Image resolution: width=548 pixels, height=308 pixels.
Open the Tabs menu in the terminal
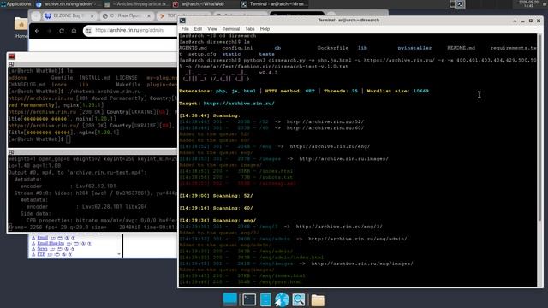tap(249, 29)
